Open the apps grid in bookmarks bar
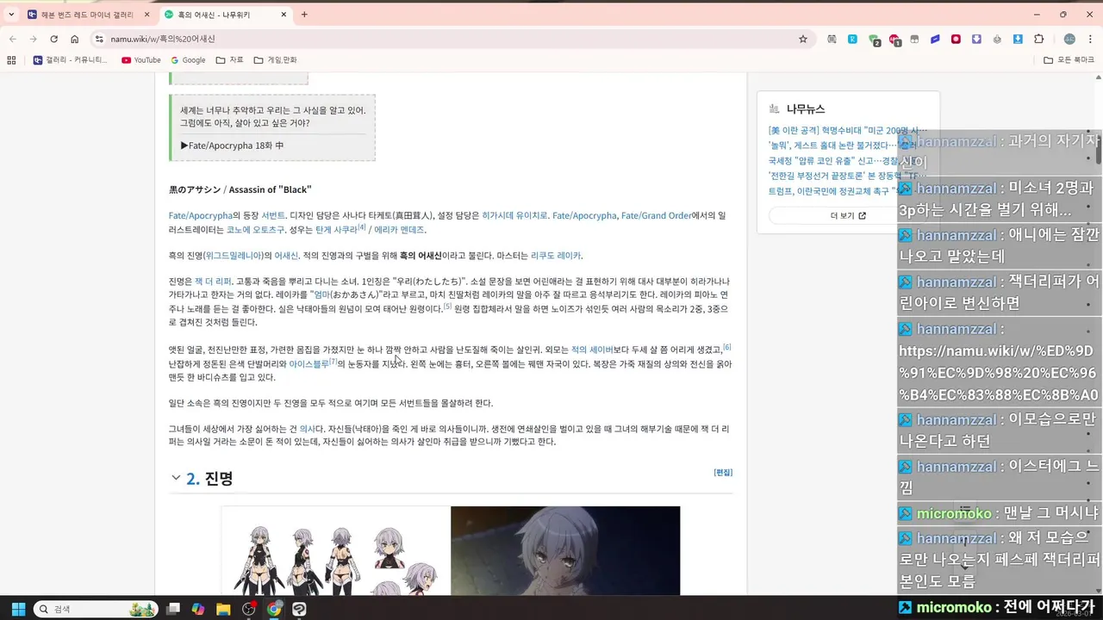The height and width of the screenshot is (620, 1103). 11,60
